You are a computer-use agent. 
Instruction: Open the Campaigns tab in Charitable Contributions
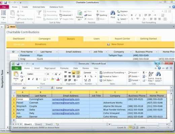44,39
